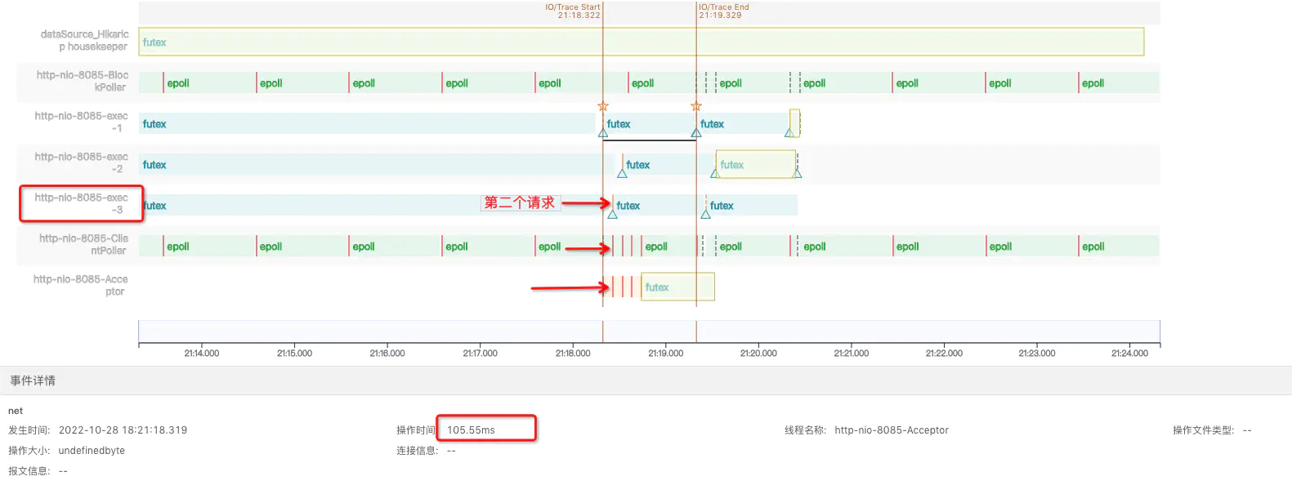Viewport: 1292px width, 503px height.
Task: Click the 线程名称 value http-nio-8085-Acceptor
Action: (x=892, y=430)
